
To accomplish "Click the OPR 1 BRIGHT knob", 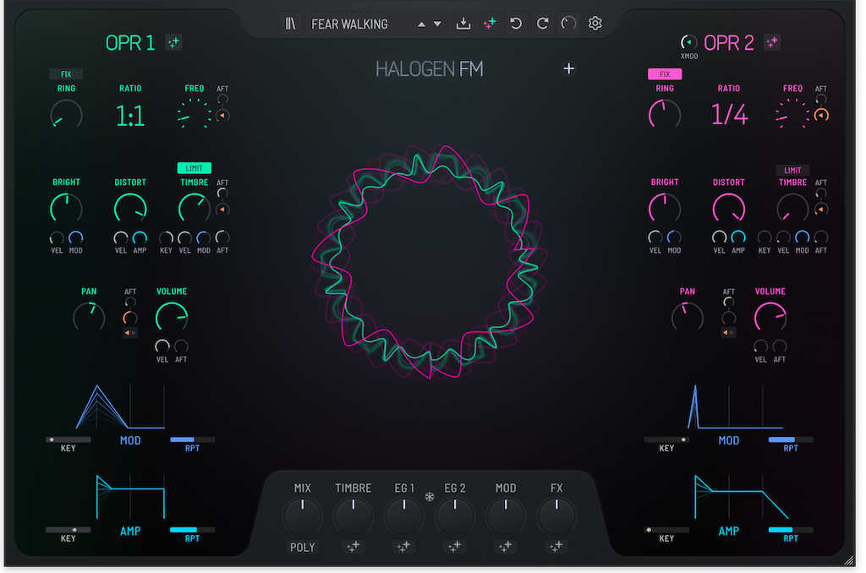I will 66,209.
